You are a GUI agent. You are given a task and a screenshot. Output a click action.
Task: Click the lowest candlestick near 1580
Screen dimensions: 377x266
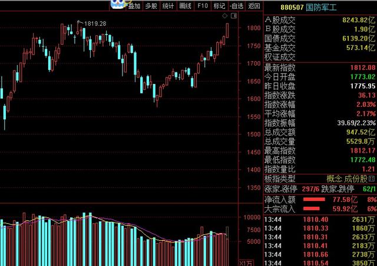point(157,100)
